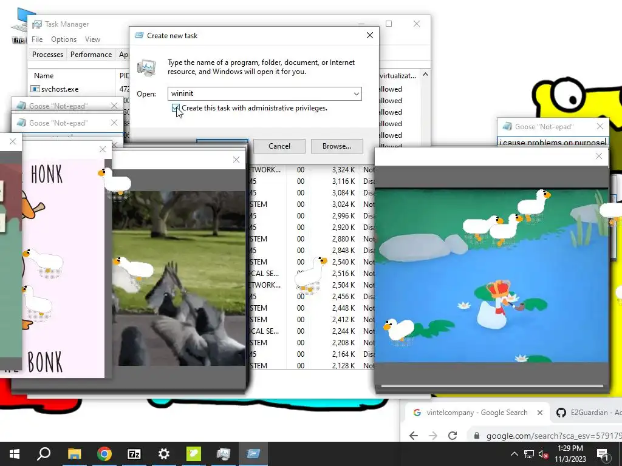This screenshot has width=622, height=466.
Task: Open the Options menu in Task Manager
Action: pyautogui.click(x=63, y=39)
